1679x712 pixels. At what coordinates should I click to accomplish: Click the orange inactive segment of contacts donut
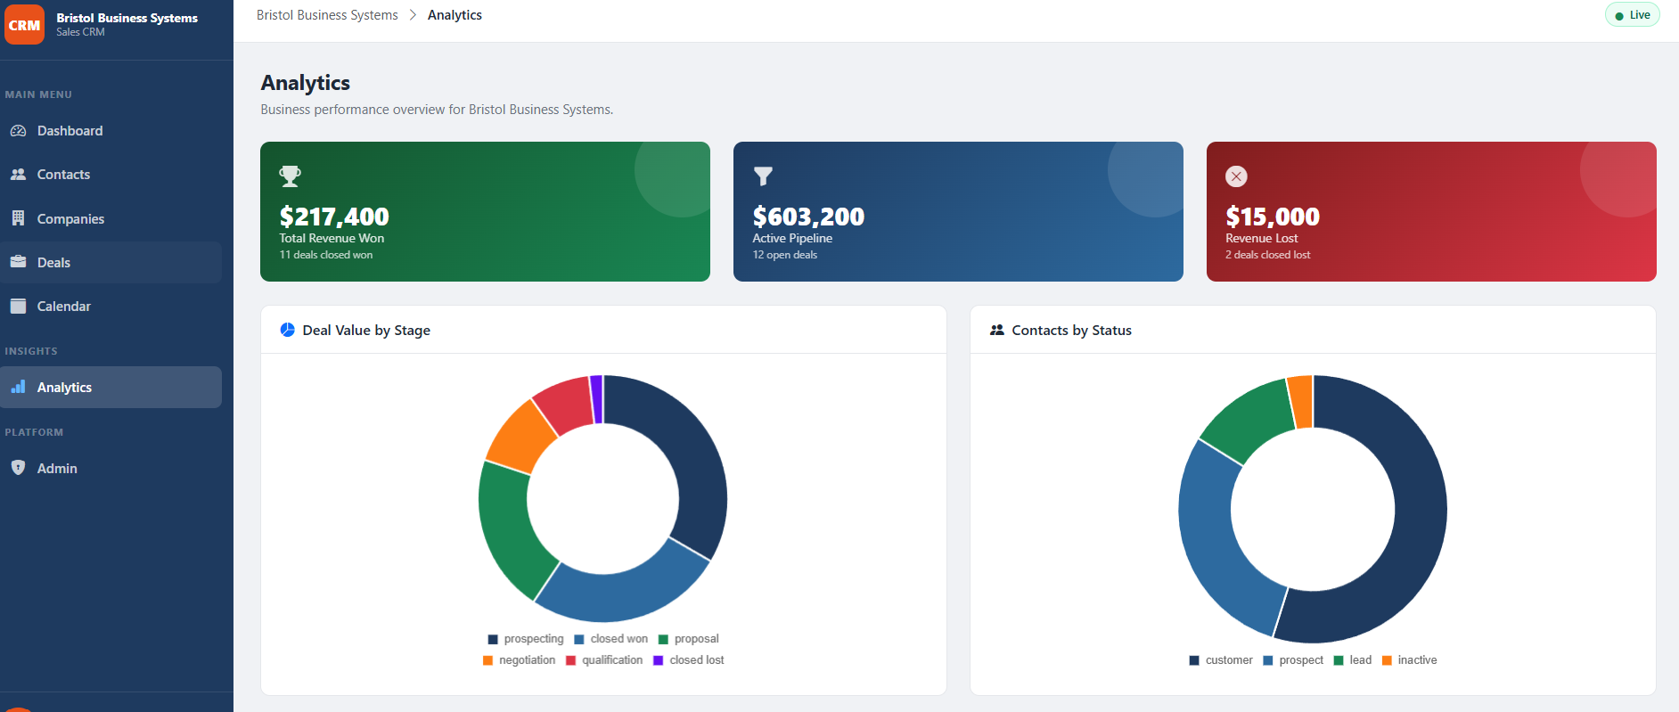pyautogui.click(x=1301, y=402)
